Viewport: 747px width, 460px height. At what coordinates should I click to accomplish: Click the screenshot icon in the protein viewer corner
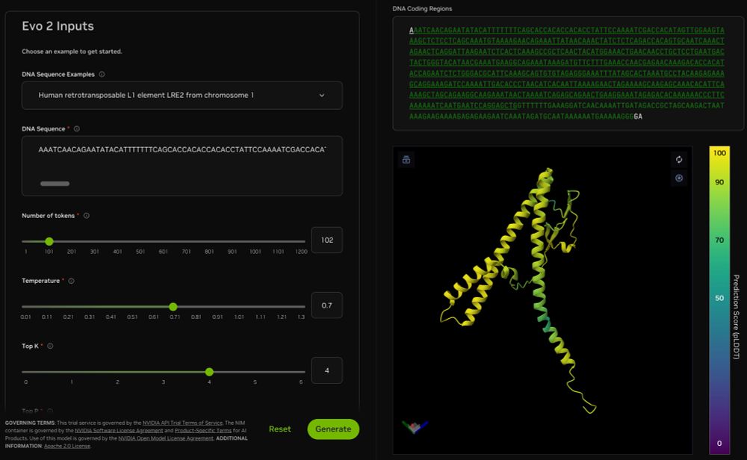[x=406, y=160]
